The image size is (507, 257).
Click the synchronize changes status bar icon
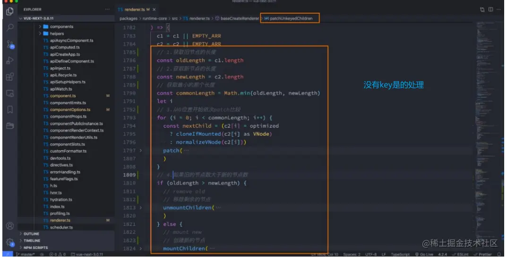pos(42,255)
